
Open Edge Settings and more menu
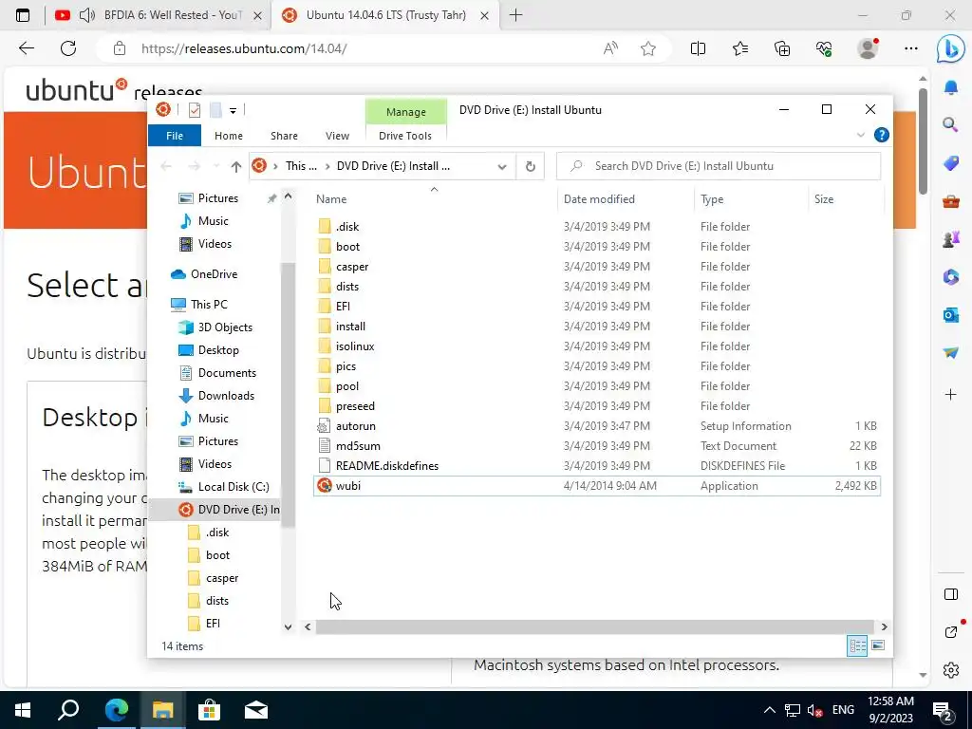click(x=910, y=48)
